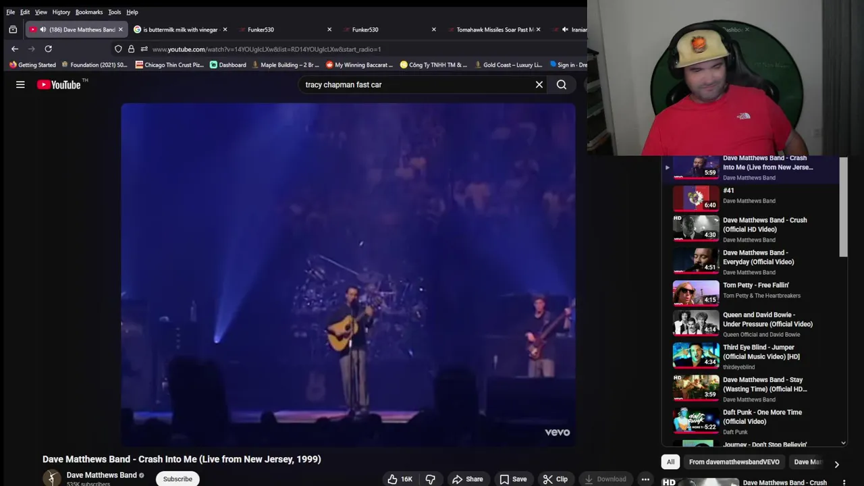Screen dimensions: 864x486
Task: Toggle audio on the Iranian tab speaker icon
Action: (565, 30)
